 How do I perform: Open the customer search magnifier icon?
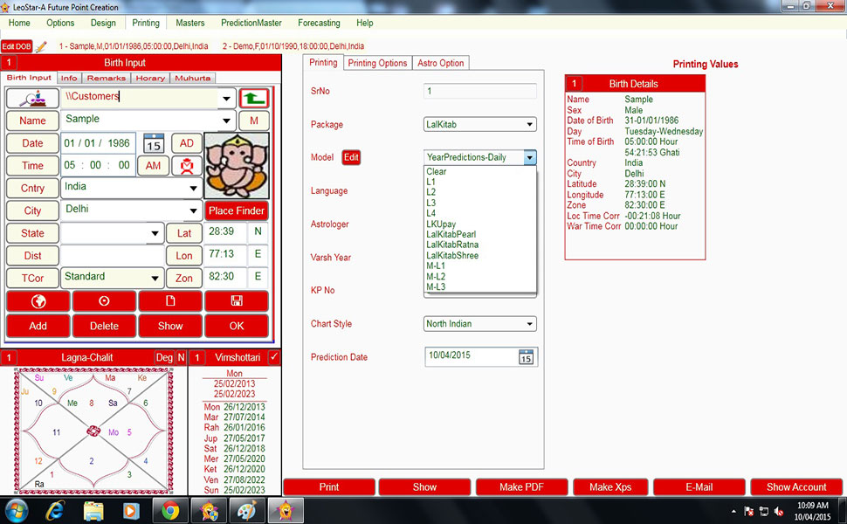pyautogui.click(x=32, y=99)
